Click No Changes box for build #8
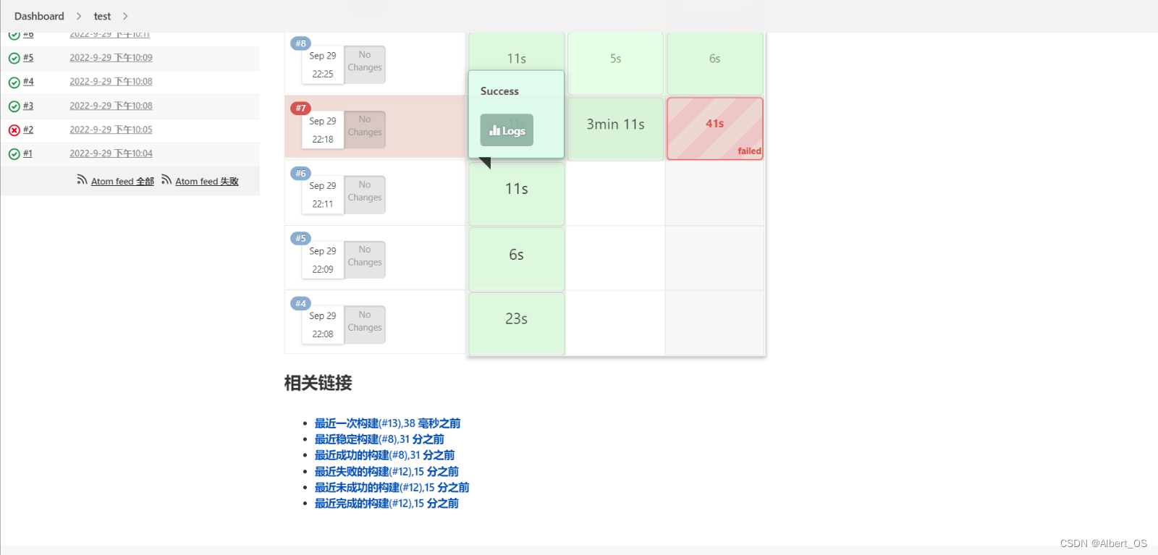1158x555 pixels. (364, 64)
